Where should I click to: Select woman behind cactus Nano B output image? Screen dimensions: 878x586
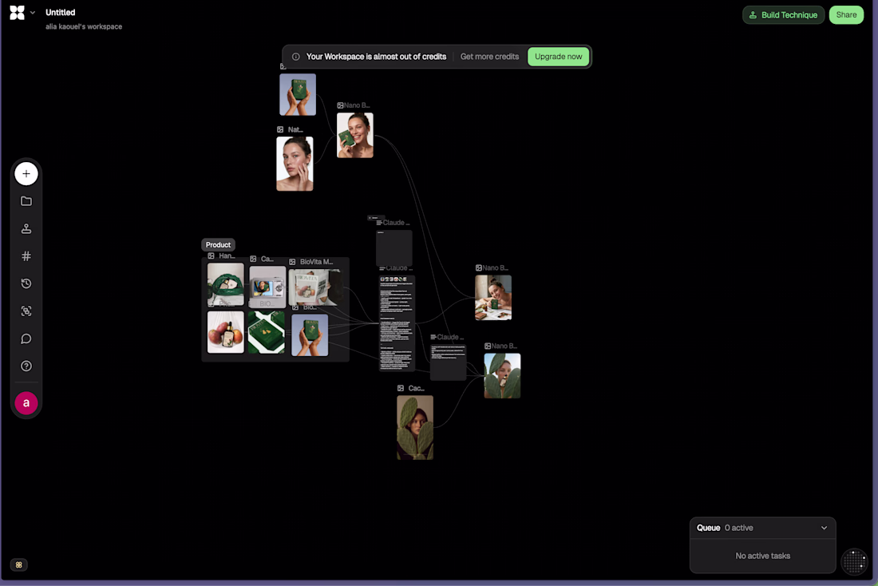502,375
